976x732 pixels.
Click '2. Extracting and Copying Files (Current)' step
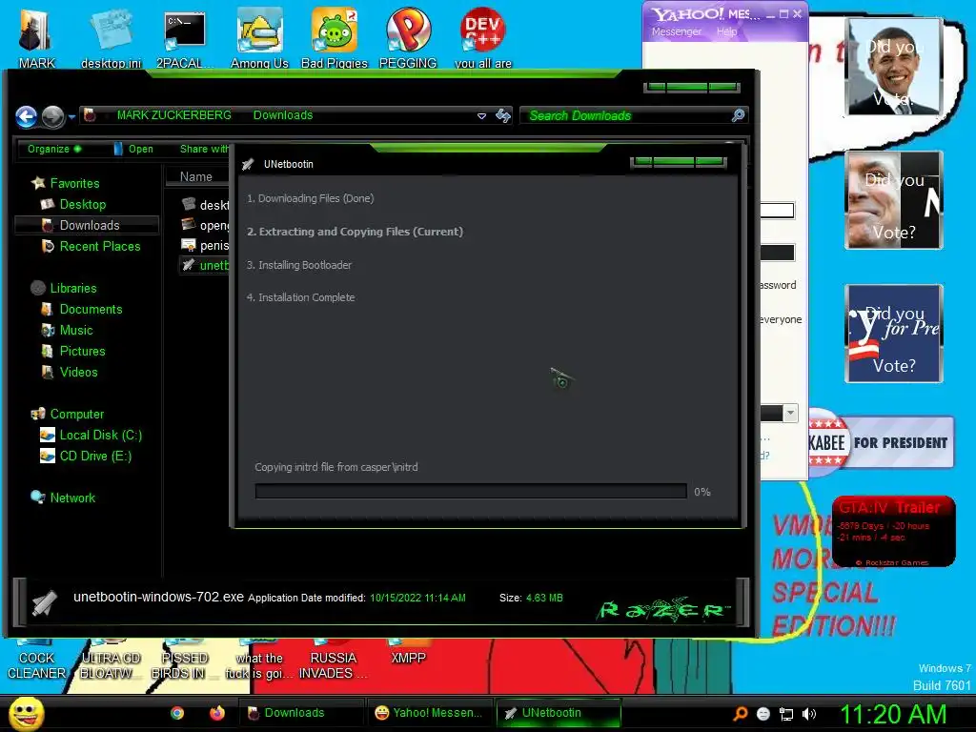coord(355,232)
